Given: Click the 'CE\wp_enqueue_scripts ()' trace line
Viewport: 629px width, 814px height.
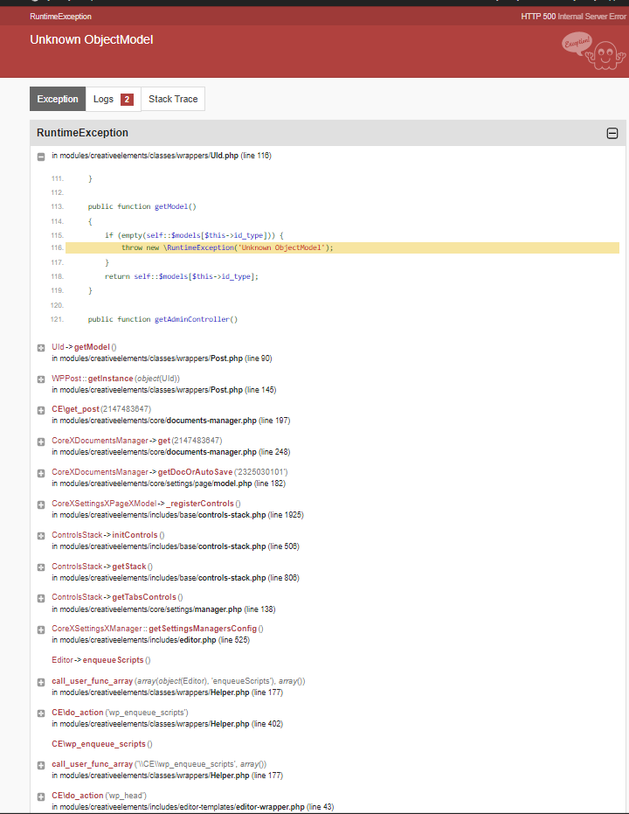Looking at the screenshot, I should tap(102, 744).
